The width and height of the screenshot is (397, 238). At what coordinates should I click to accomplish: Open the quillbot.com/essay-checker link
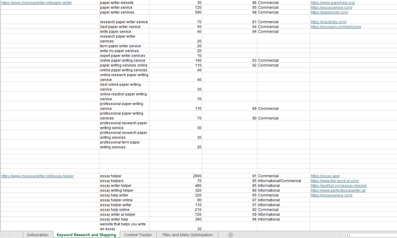[x=339, y=186]
